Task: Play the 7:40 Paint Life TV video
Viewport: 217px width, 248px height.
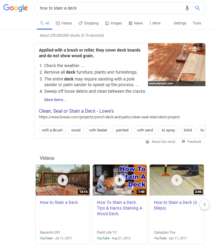Action: pos(120,180)
